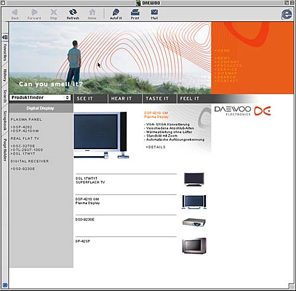The width and height of the screenshot is (296, 291).
Task: Click the PLASMA PANEL category heading
Action: click(26, 119)
